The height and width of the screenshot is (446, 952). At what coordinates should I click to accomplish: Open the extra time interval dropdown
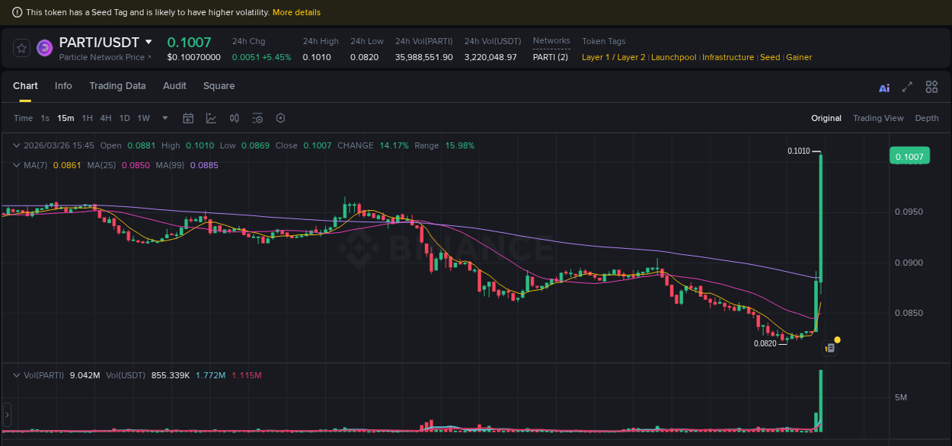click(x=165, y=118)
